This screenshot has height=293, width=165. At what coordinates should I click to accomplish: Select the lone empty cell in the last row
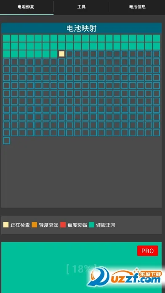pos(6,141)
